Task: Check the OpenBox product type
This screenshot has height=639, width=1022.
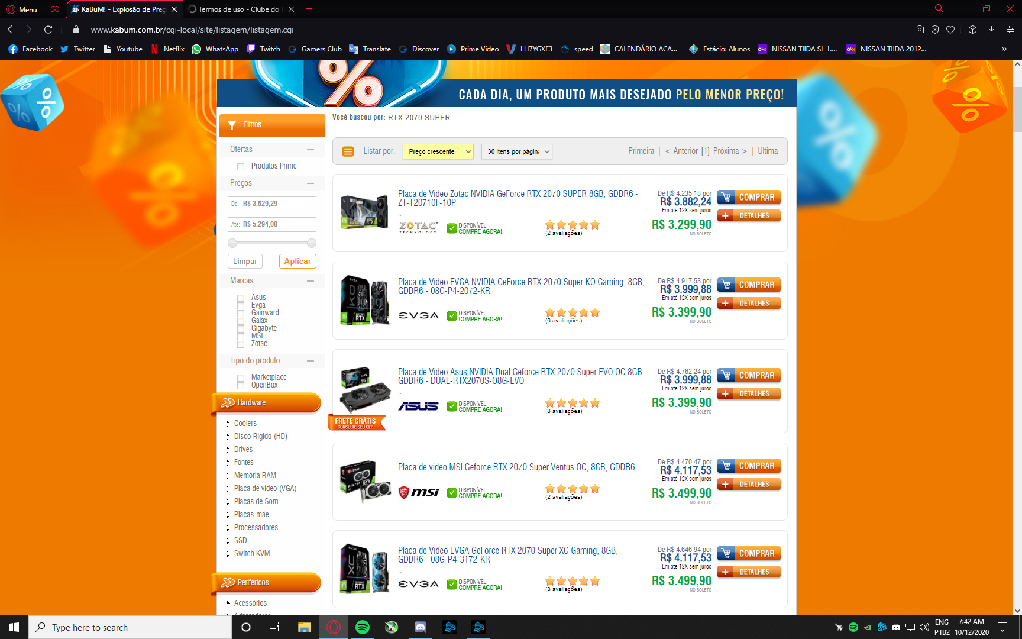Action: tap(241, 386)
